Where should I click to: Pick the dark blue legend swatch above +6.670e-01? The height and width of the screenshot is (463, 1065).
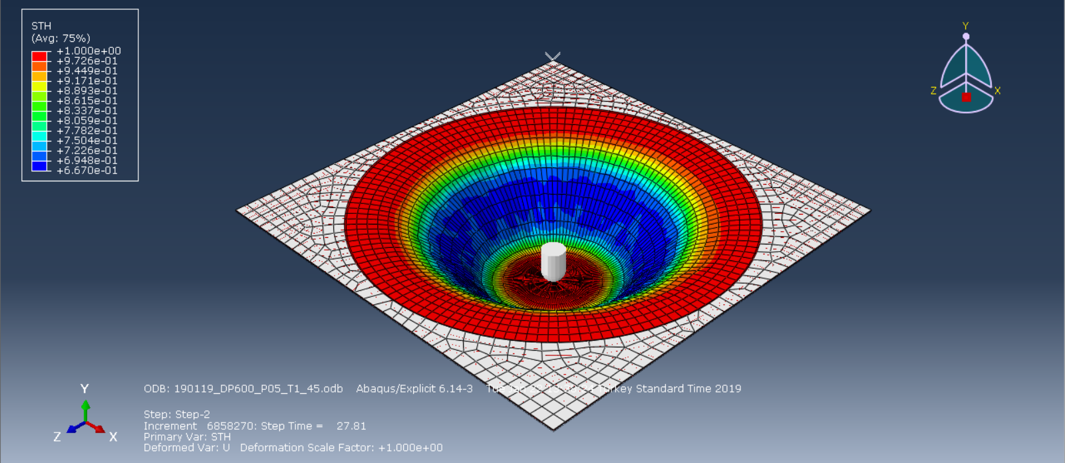(x=40, y=166)
